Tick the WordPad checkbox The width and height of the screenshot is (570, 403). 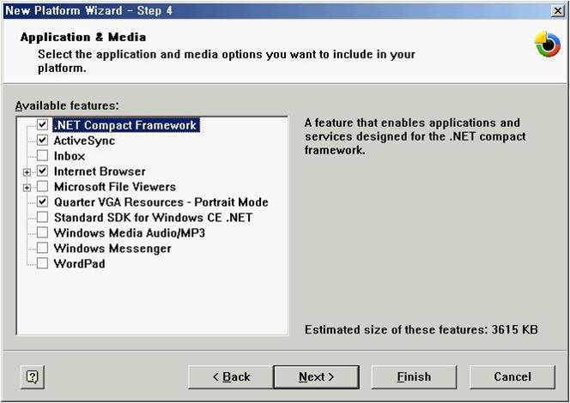(43, 264)
